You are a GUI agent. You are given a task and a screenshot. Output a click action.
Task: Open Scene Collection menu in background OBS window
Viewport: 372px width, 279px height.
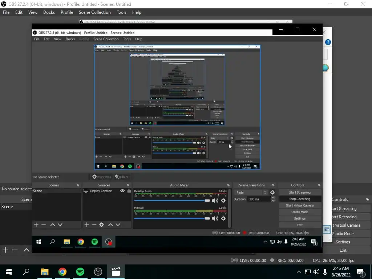pyautogui.click(x=95, y=12)
